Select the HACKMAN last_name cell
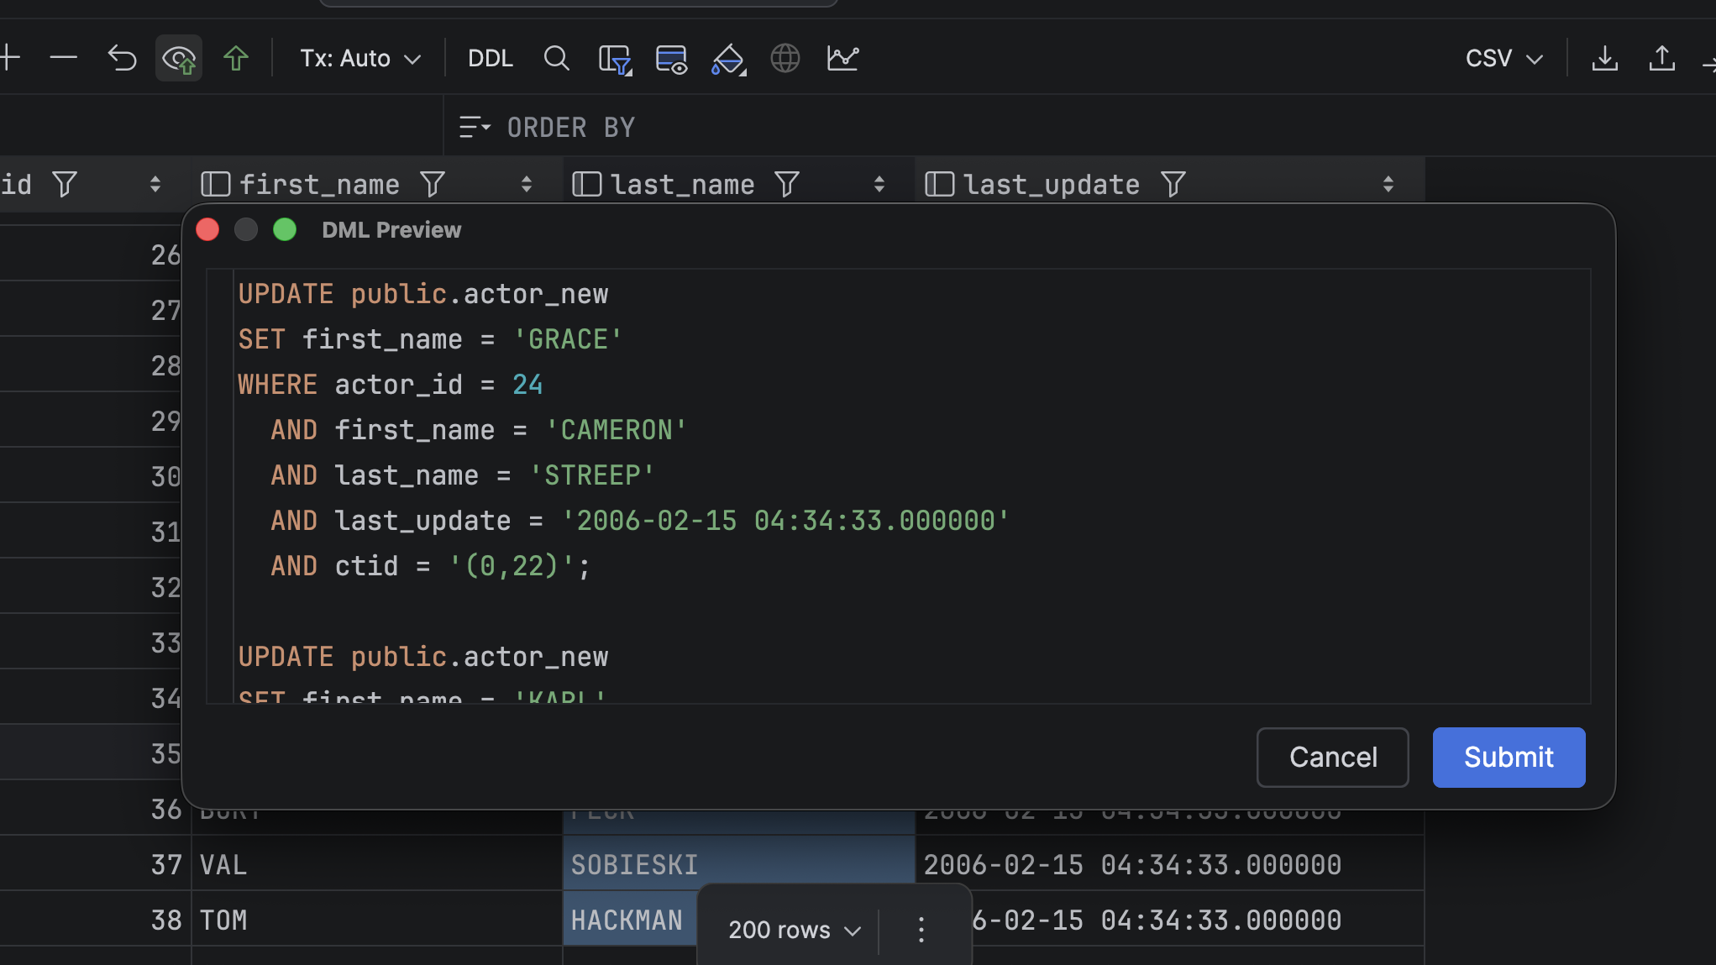This screenshot has height=965, width=1716. click(x=631, y=920)
